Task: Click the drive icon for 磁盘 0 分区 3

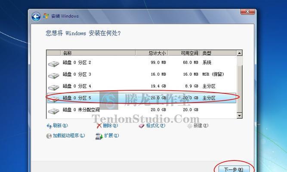Action: pos(54,75)
